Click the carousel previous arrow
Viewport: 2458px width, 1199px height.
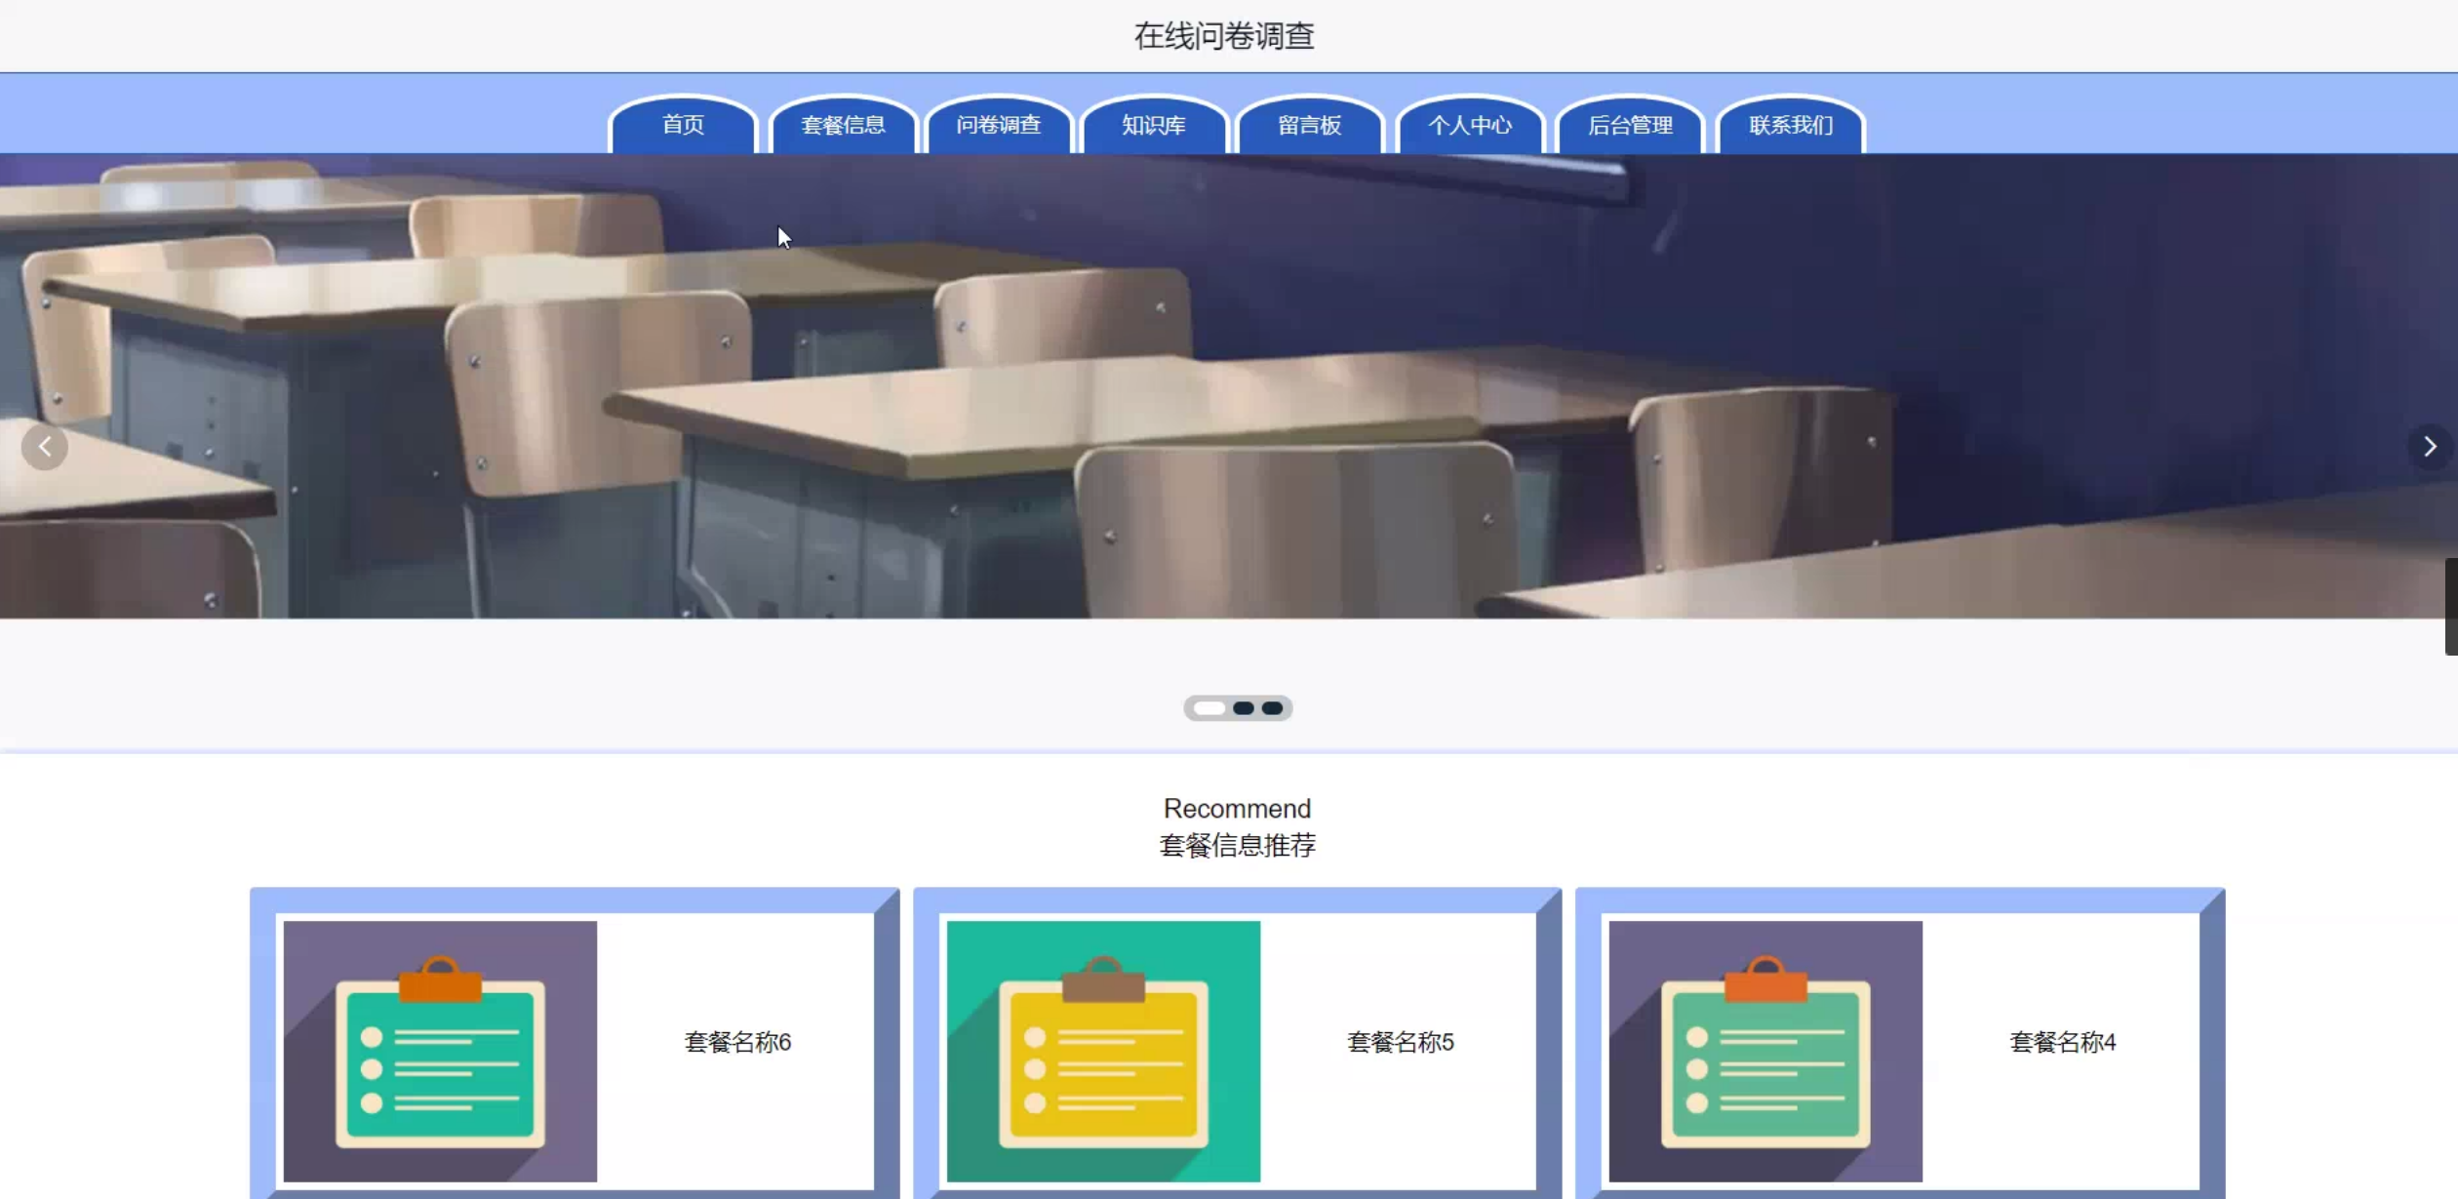[x=45, y=447]
